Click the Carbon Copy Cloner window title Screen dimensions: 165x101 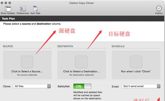81,3
